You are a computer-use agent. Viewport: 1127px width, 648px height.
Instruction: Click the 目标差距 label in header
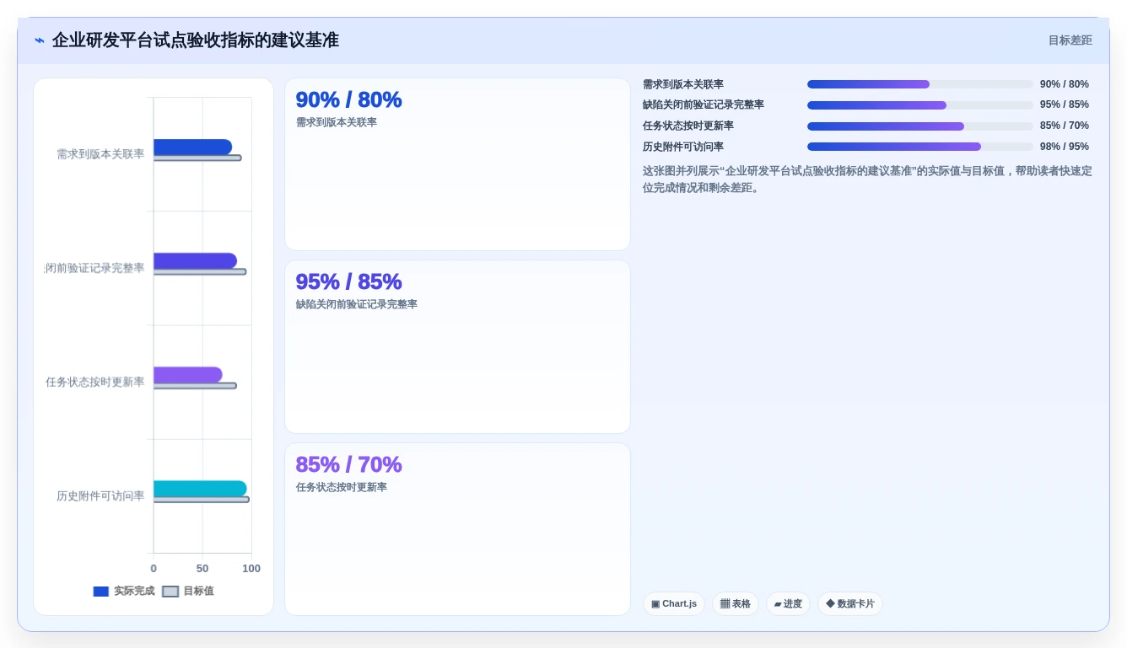[x=1070, y=40]
